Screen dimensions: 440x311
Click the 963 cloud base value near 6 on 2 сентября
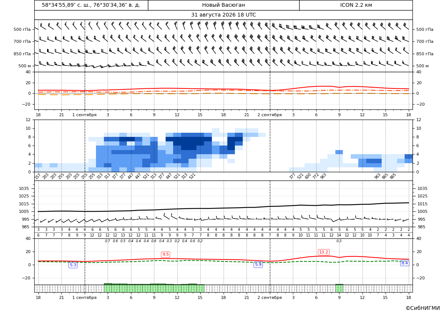tap(323, 176)
